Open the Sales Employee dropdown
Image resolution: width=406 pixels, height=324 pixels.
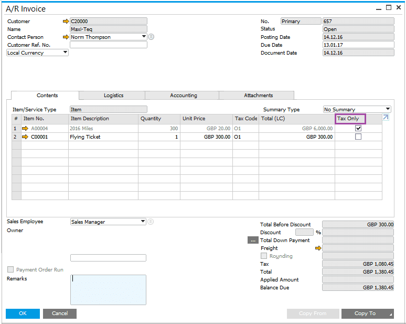[143, 222]
